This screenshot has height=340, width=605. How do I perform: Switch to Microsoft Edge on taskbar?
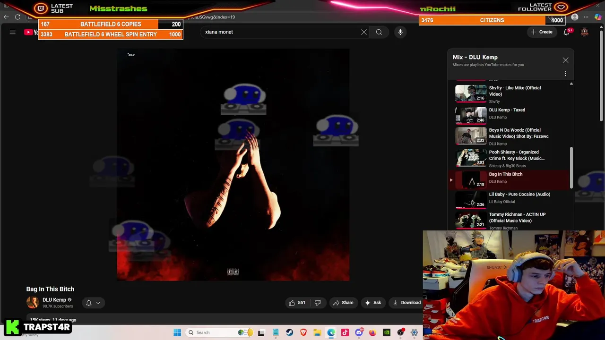[331, 332]
